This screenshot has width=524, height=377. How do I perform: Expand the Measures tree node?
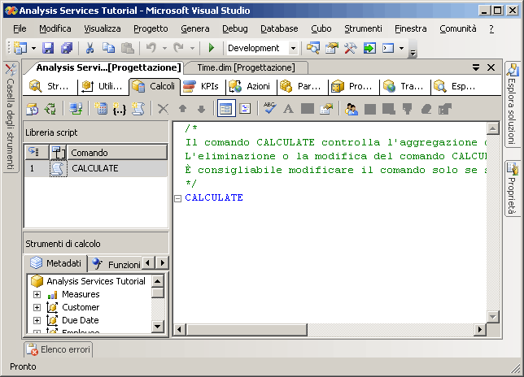[x=37, y=295]
